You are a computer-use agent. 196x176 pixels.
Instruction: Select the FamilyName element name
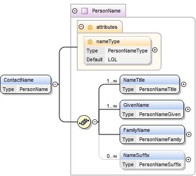[136, 130]
